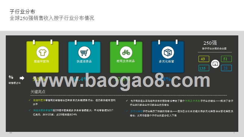Click the yellow box showing 43
The width and height of the screenshot is (244, 137).
point(204,59)
